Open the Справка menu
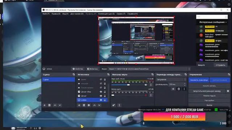Image resolution: width=232 pixels, height=130 pixels. click(x=132, y=14)
